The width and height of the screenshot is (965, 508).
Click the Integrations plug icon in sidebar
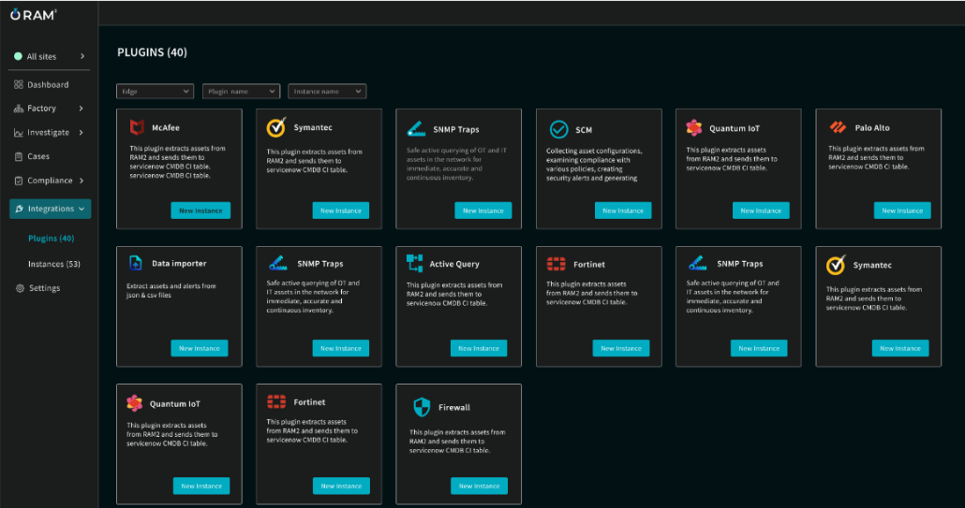[19, 209]
